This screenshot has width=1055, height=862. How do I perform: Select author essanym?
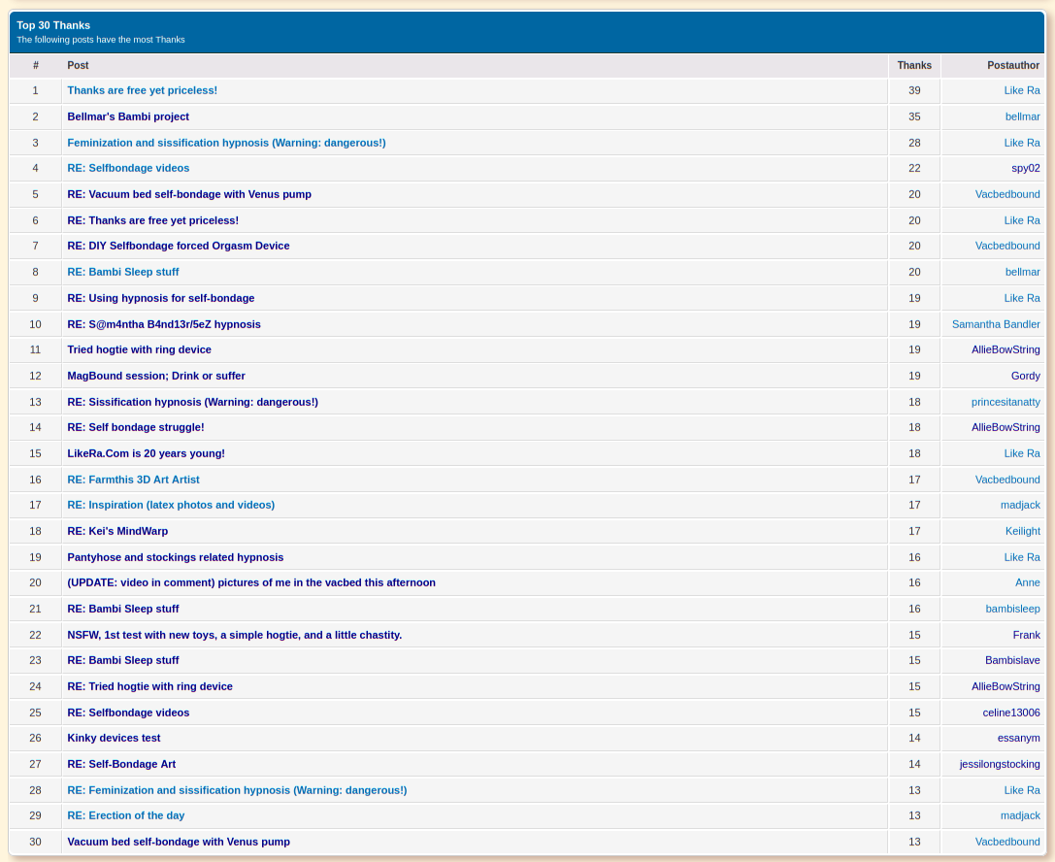click(1018, 738)
